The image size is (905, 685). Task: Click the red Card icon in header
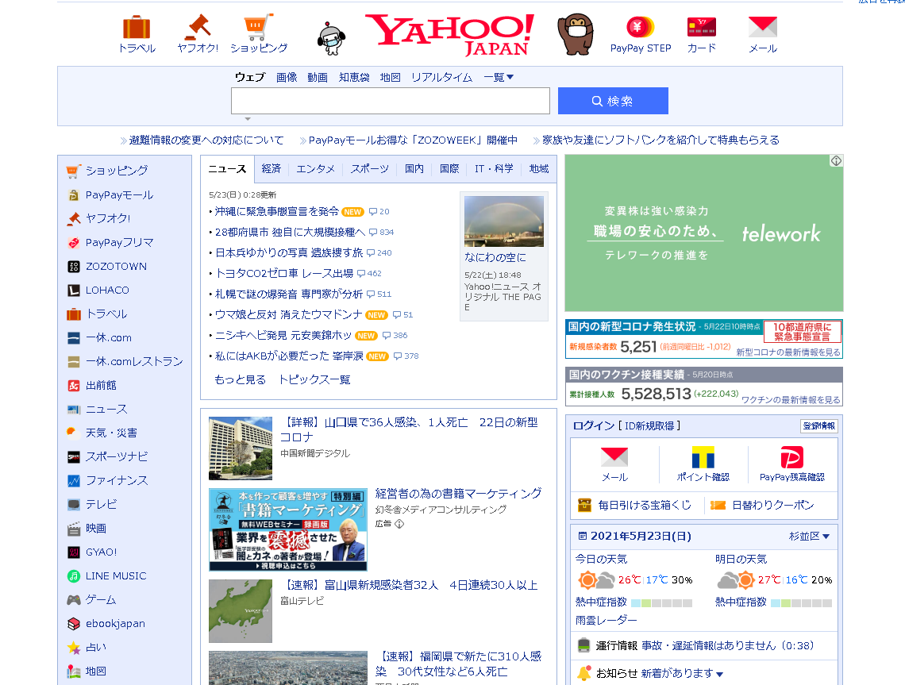tap(701, 27)
